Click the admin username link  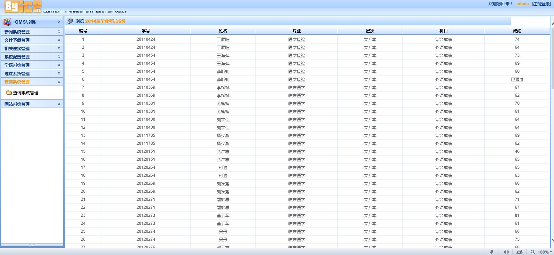pos(522,4)
